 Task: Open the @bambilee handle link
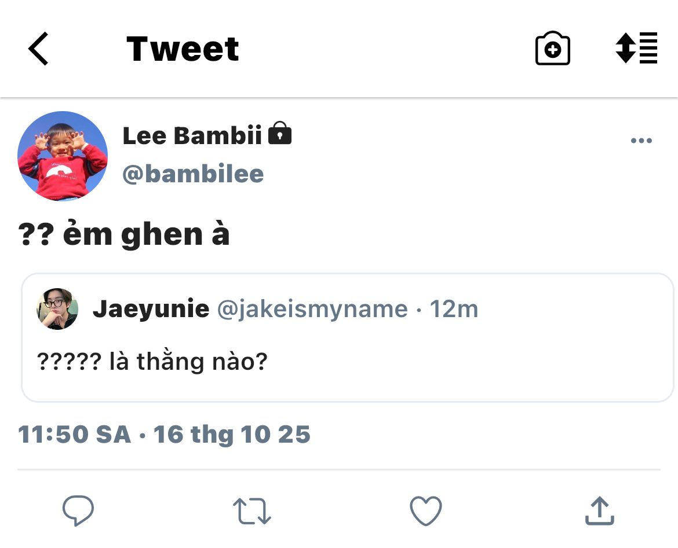[193, 174]
